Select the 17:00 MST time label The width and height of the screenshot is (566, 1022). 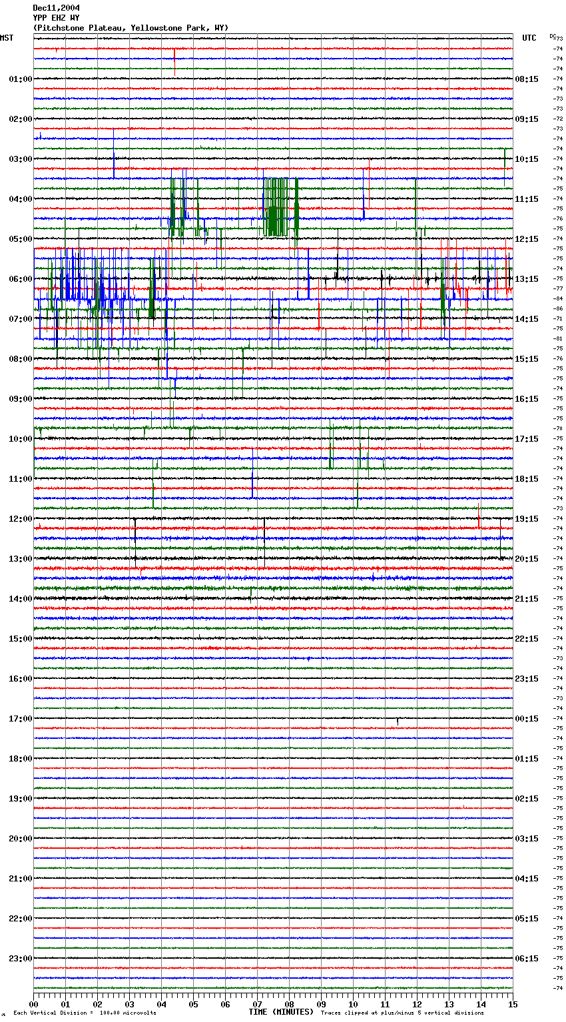21,719
